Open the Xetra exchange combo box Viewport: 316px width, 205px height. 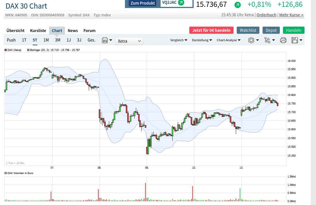coord(129,41)
